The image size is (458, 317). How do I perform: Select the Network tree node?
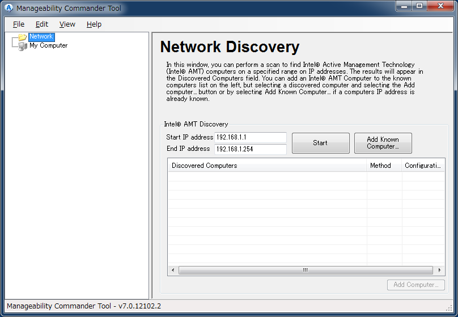click(x=41, y=36)
